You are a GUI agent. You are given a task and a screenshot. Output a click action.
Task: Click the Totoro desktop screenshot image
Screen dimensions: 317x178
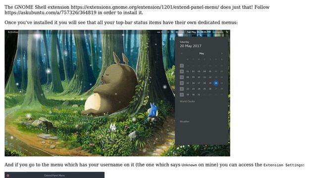[117, 93]
